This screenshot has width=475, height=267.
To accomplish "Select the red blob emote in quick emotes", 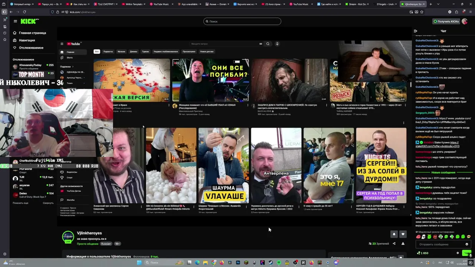I will pyautogui.click(x=418, y=237).
